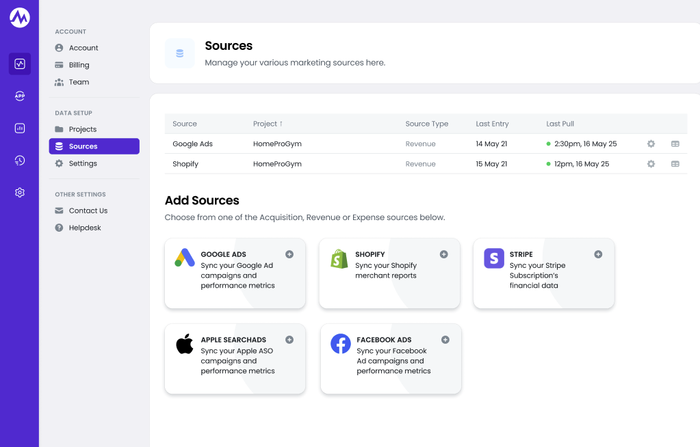
Task: Click '2:30pm, 16 May 25' last pull
Action: pos(585,144)
